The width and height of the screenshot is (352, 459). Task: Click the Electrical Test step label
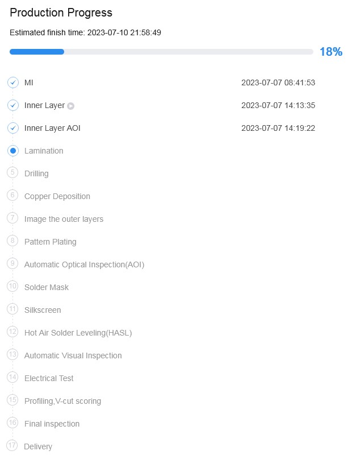(x=49, y=378)
